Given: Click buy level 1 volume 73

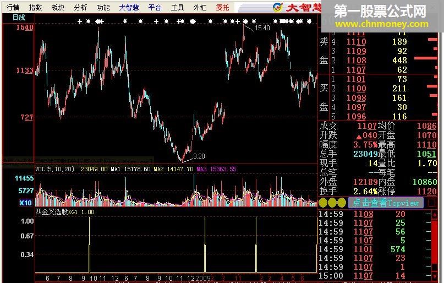Looking at the screenshot, I should click(402, 79).
